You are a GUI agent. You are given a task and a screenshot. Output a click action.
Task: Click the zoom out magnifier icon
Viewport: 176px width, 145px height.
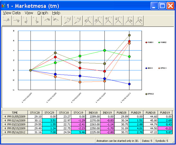[x=78, y=21]
